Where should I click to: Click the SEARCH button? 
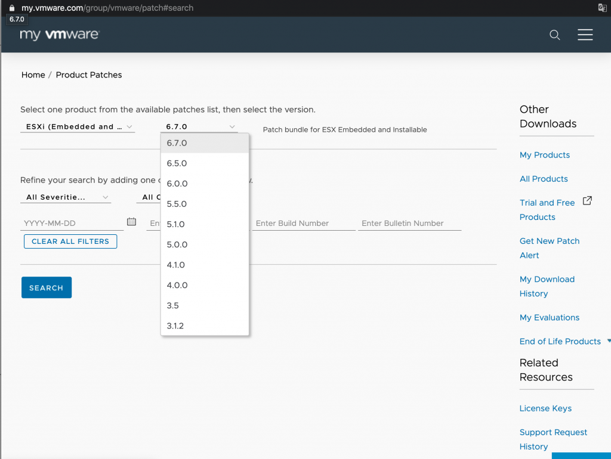[47, 287]
